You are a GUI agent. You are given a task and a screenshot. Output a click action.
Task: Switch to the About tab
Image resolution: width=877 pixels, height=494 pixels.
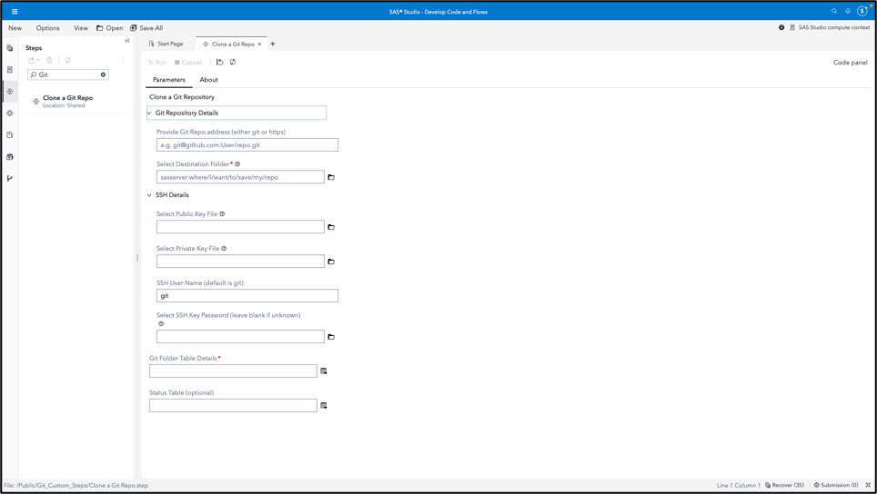click(208, 80)
